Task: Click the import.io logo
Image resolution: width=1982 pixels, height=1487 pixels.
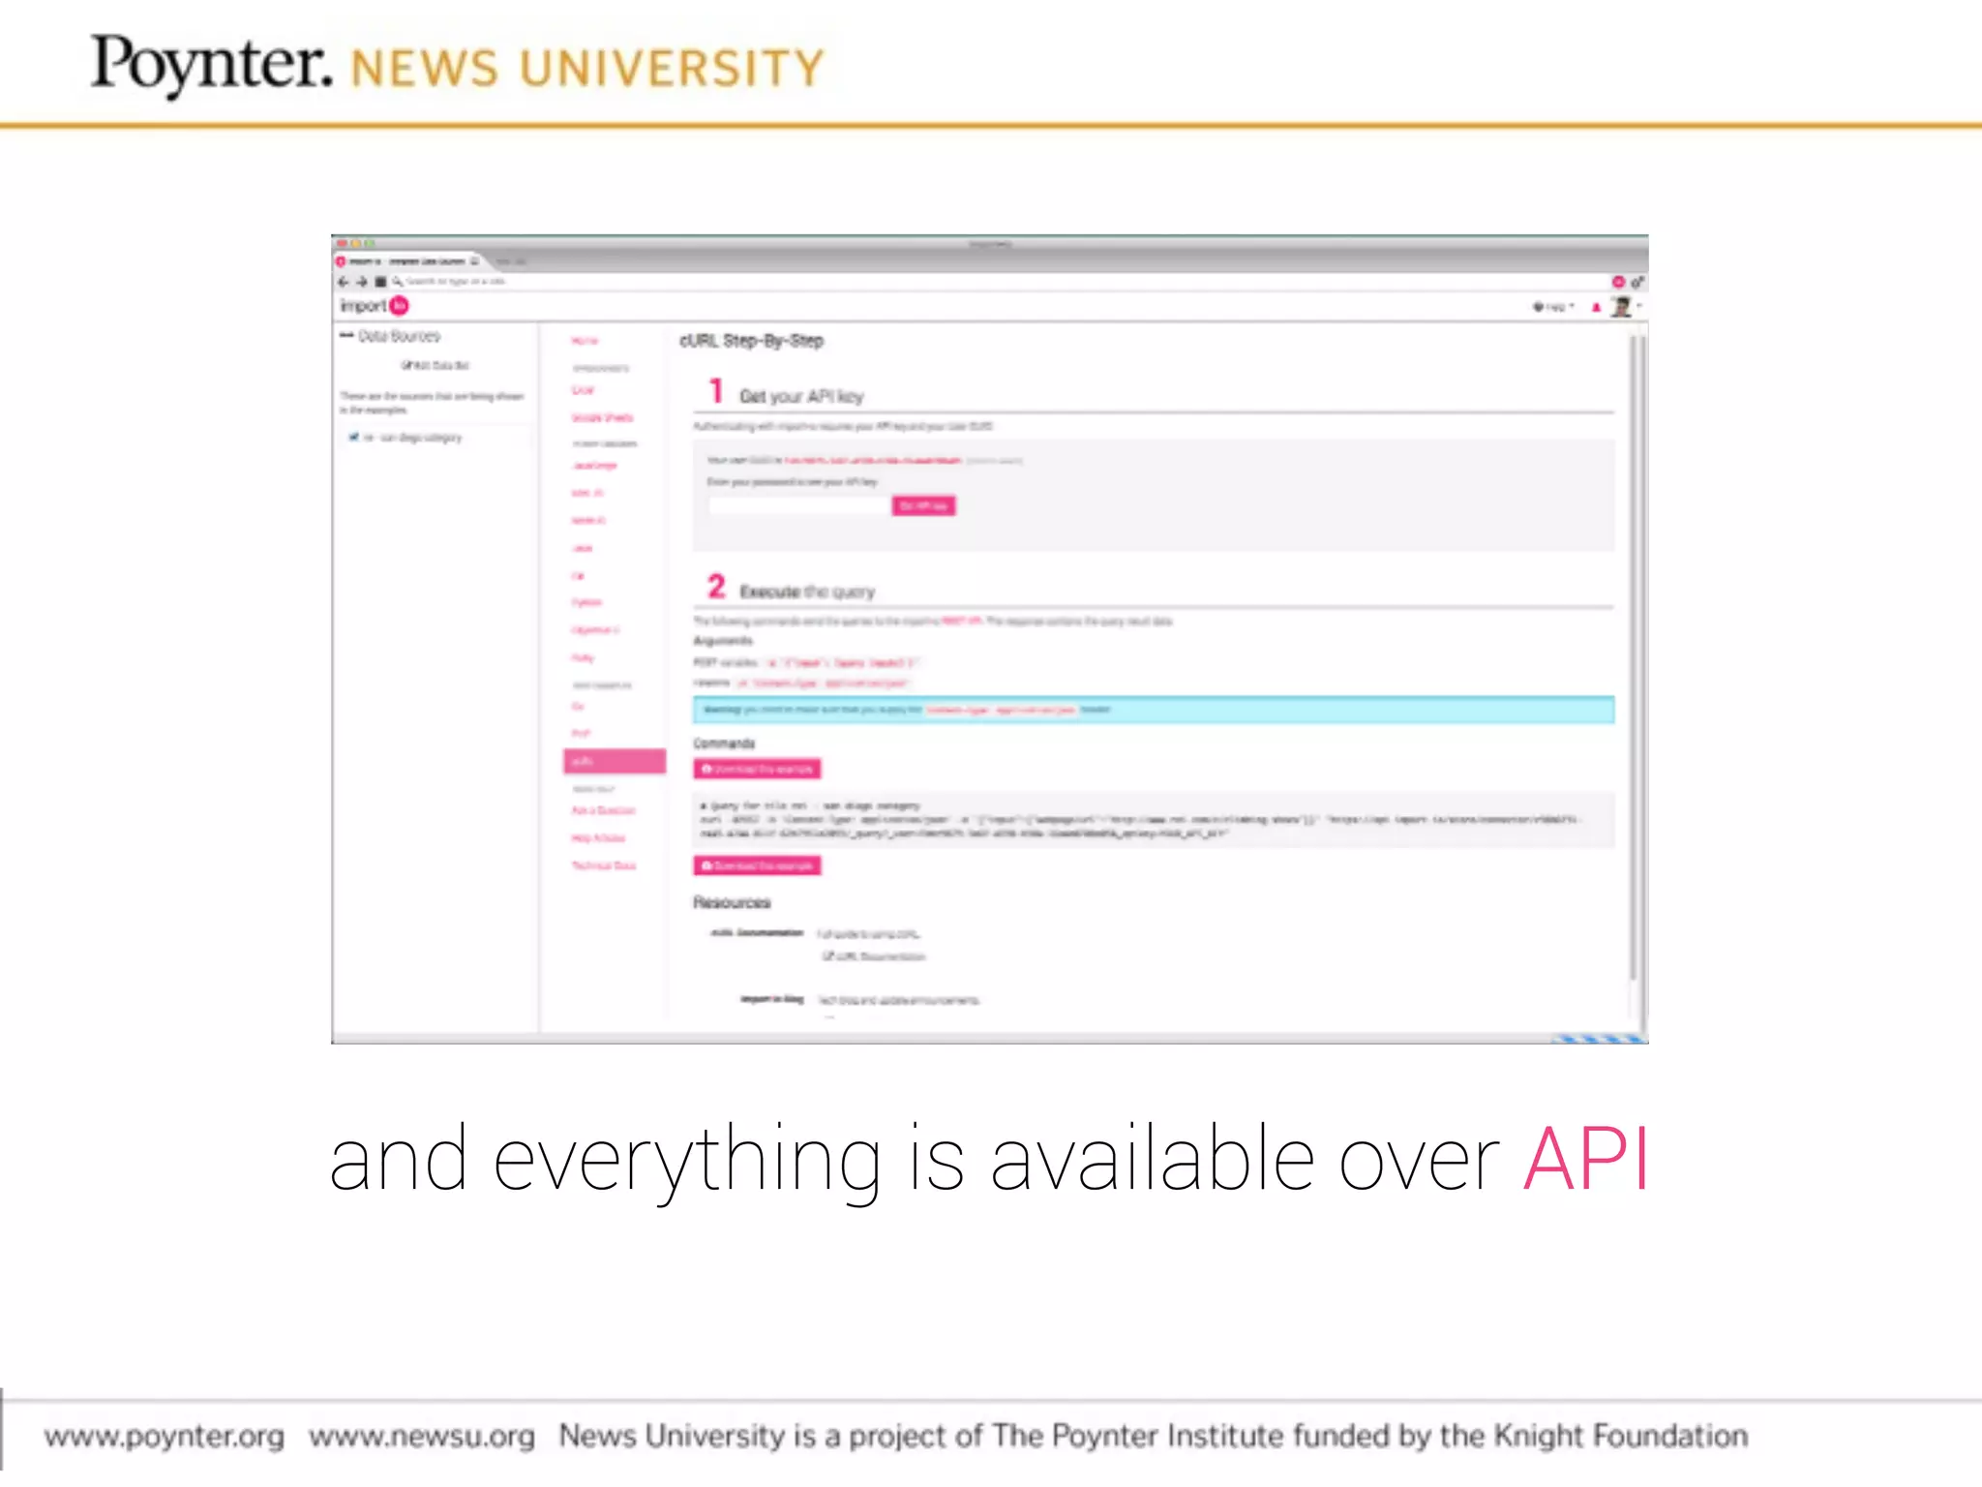Action: click(x=375, y=306)
